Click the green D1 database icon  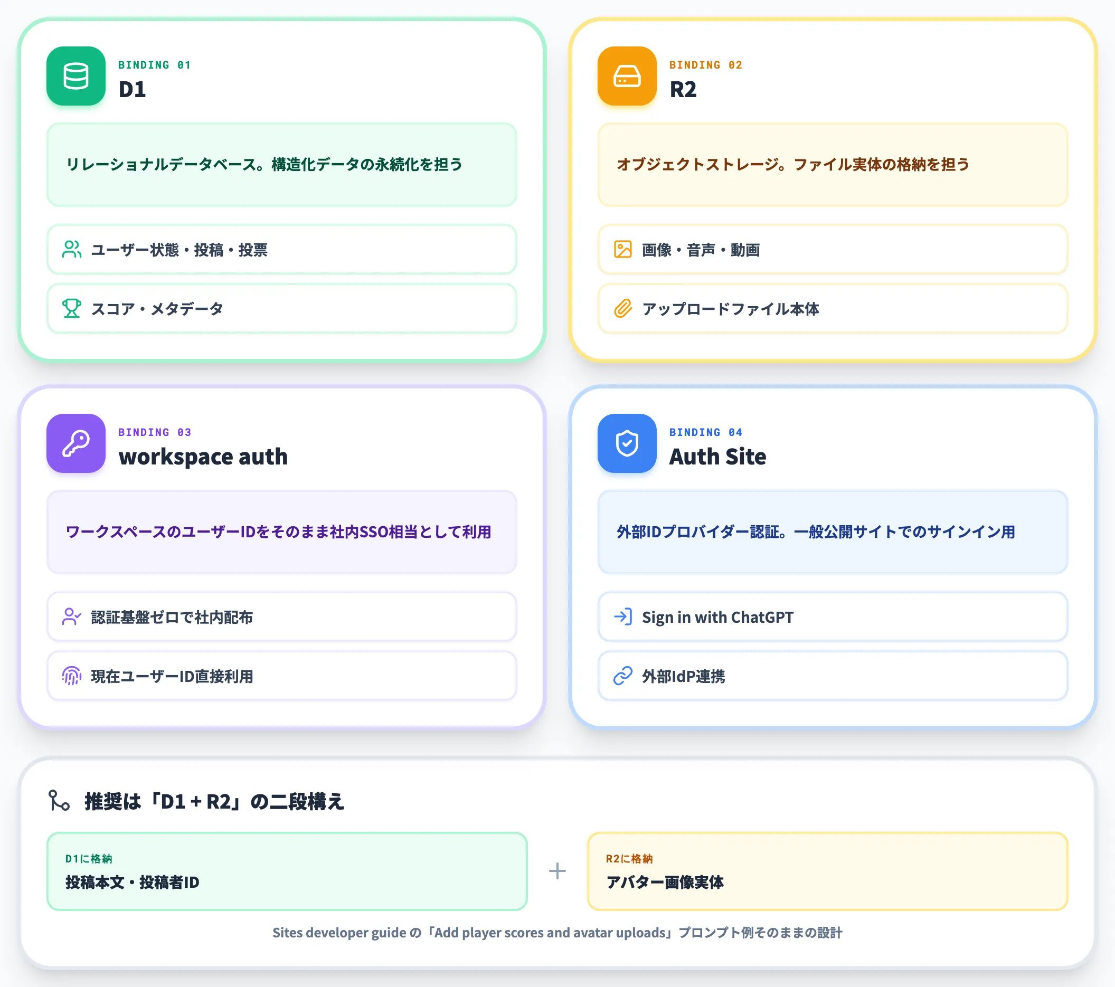click(x=76, y=76)
